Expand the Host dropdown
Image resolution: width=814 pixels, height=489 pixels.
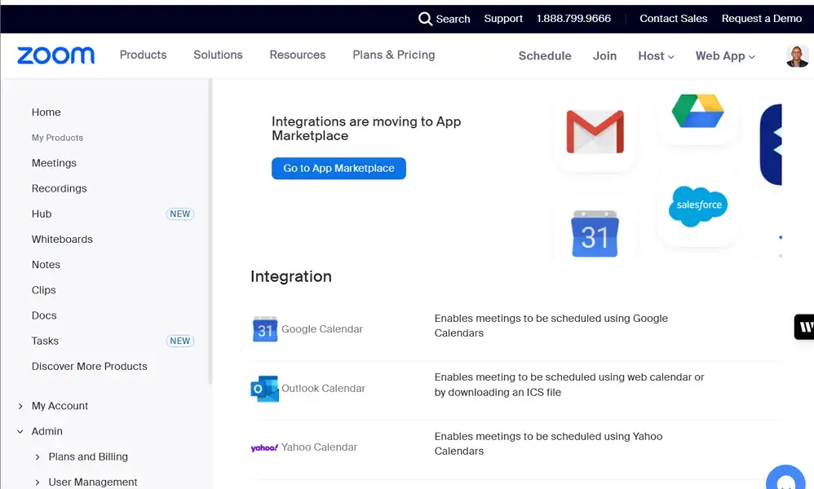pyautogui.click(x=655, y=55)
